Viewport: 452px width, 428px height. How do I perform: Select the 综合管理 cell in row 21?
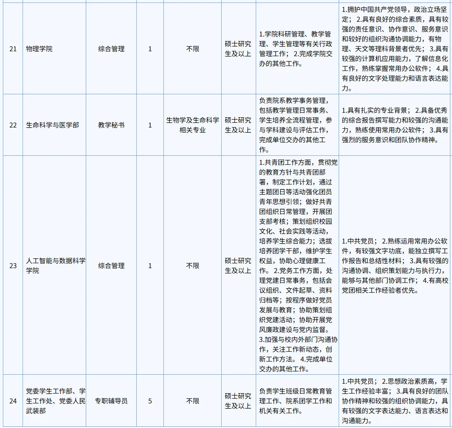point(111,48)
